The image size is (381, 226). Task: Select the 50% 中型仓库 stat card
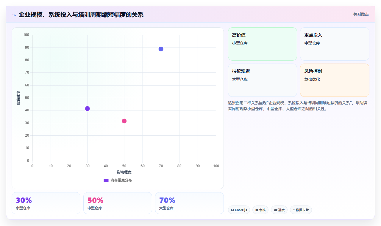click(118, 203)
